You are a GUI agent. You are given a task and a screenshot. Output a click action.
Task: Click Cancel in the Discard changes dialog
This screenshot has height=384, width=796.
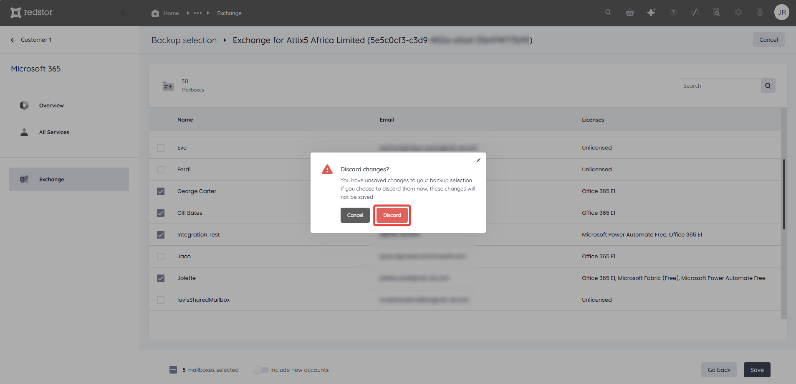coord(355,215)
